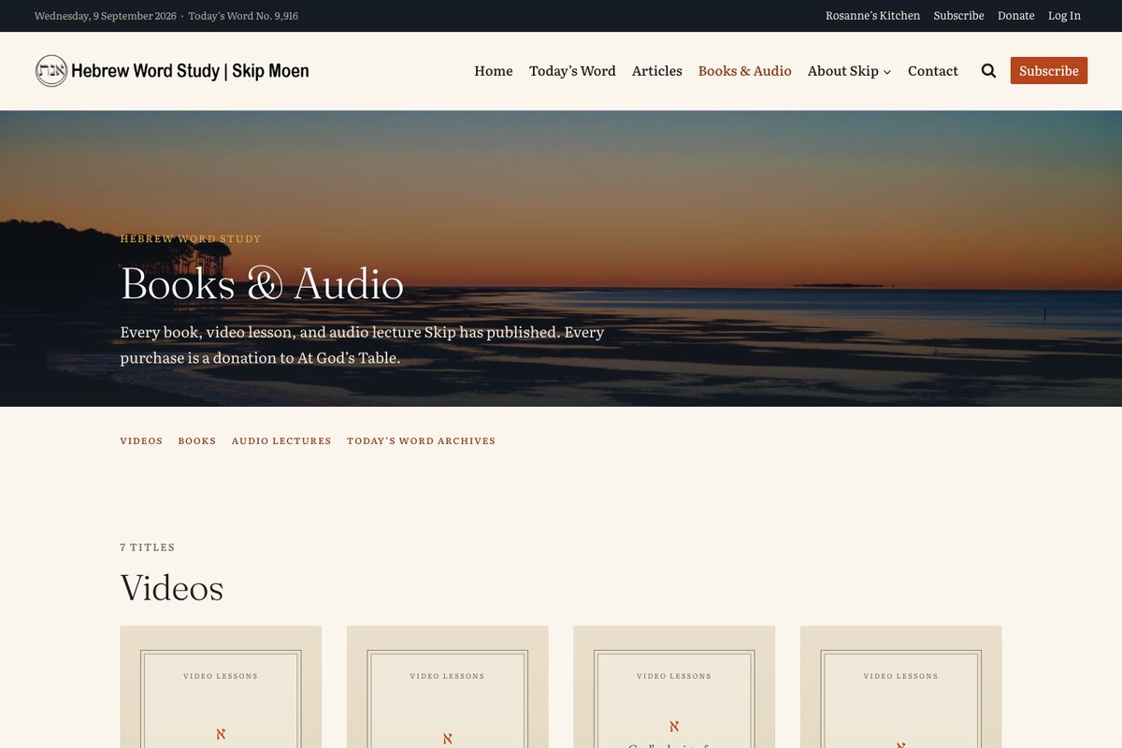
Task: Go to Today's Word page
Action: pyautogui.click(x=572, y=71)
